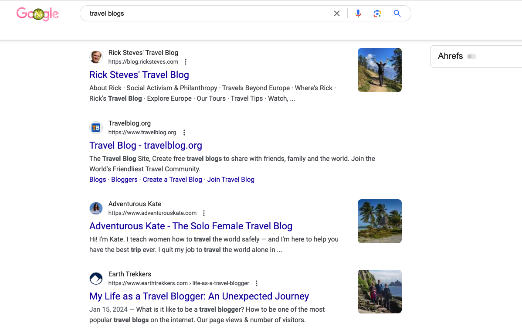The height and width of the screenshot is (330, 522).
Task: Toggle the Ahrefs switch on
Action: point(471,56)
